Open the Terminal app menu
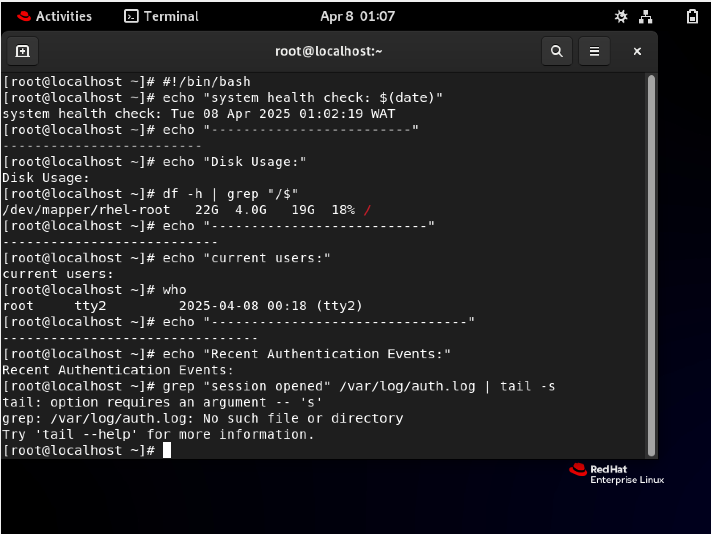Image resolution: width=711 pixels, height=534 pixels. [x=161, y=16]
